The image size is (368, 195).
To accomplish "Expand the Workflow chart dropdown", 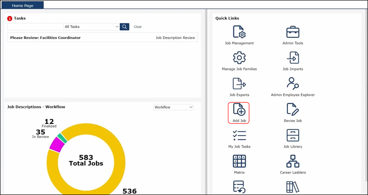I will pyautogui.click(x=173, y=107).
